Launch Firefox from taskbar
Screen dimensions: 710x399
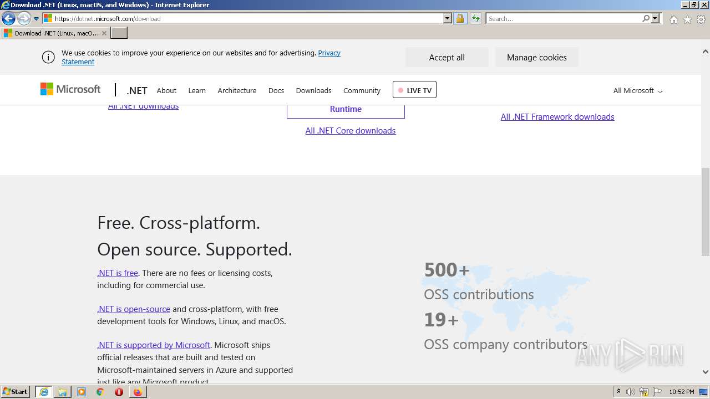pos(138,392)
